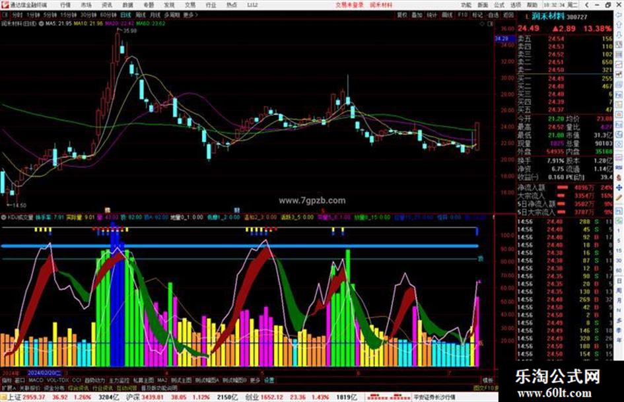Click the 交易未登录 login link
The image size is (624, 402).
point(349,5)
